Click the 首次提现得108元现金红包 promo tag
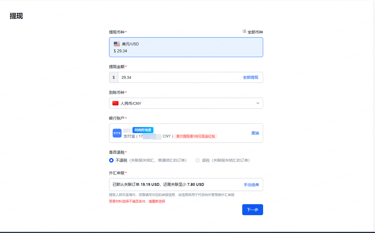Image resolution: width=375 pixels, height=233 pixels. (195, 136)
